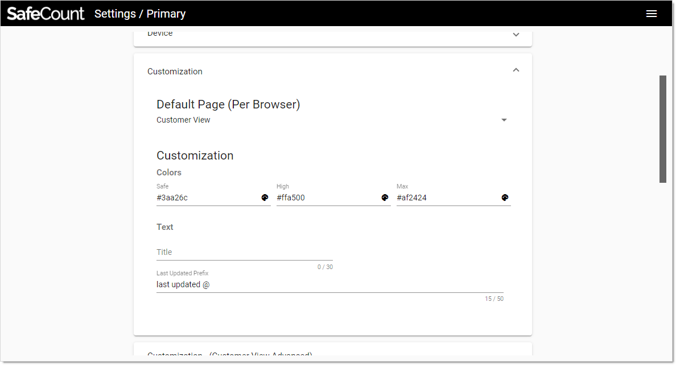Open the color picker for High
676x365 pixels.
tap(385, 198)
